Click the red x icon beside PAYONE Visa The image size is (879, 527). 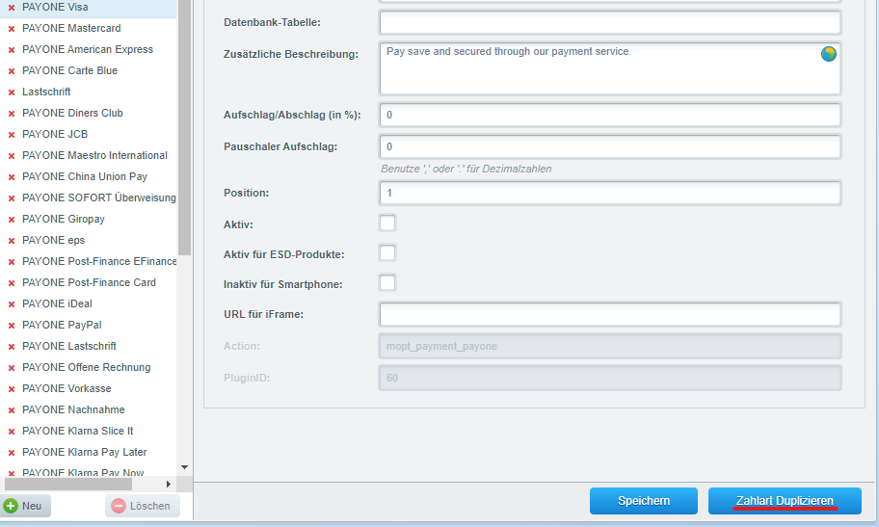[12, 8]
